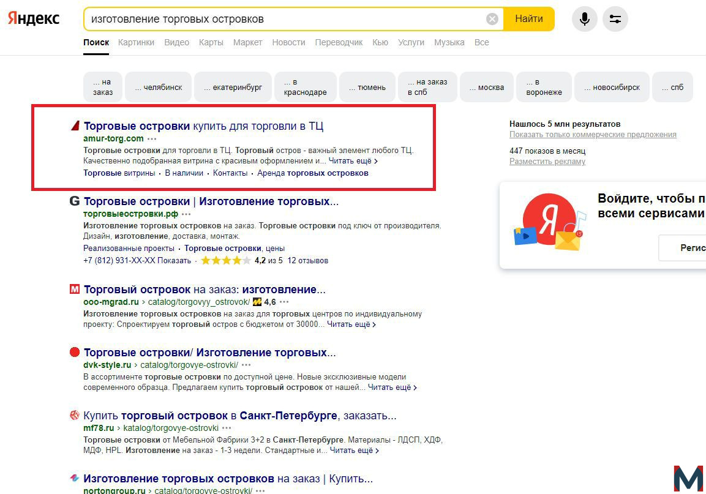This screenshot has width=706, height=494.
Task: Open result 'Торговые островки | Изготовление торговых...'
Action: click(x=211, y=201)
